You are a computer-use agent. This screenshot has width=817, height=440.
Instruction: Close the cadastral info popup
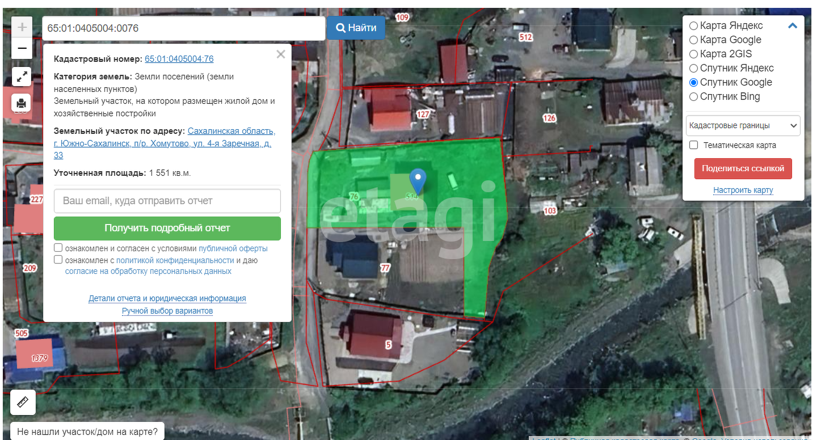point(280,54)
